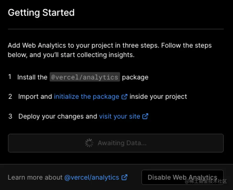Click the "Awaiting Data..." label
Image resolution: width=233 pixels, height=190 pixels.
(122, 143)
